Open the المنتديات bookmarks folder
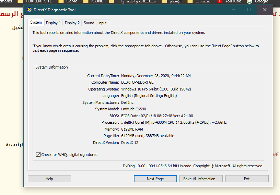The image size is (280, 195). pyautogui.click(x=199, y=1)
